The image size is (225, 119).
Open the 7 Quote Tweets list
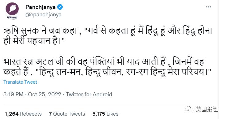pyautogui.click(x=67, y=114)
